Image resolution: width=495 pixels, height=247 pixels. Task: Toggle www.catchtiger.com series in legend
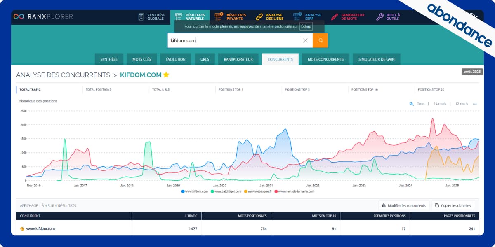[226, 191]
